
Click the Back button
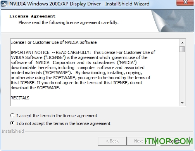tap(112, 141)
